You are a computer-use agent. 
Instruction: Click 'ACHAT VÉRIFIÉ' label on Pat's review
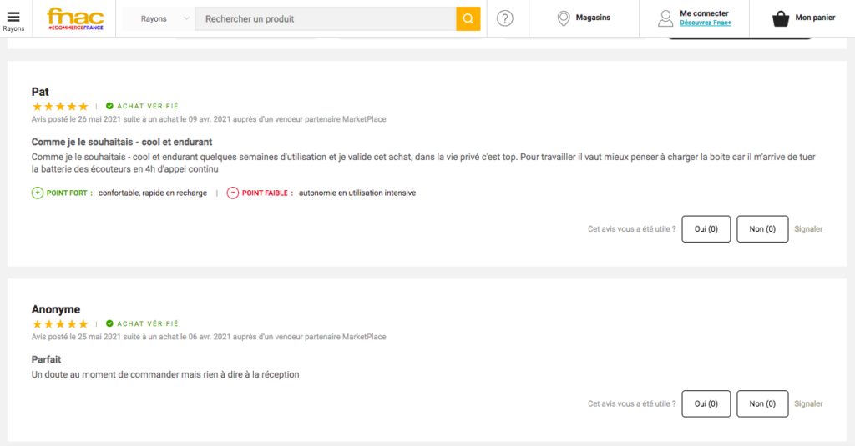148,106
